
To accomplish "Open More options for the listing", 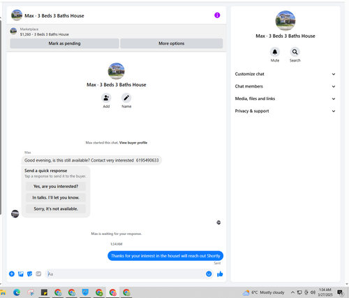I will tap(172, 43).
